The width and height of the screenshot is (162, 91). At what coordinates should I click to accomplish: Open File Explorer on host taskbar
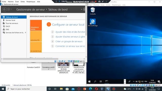coord(61,89)
